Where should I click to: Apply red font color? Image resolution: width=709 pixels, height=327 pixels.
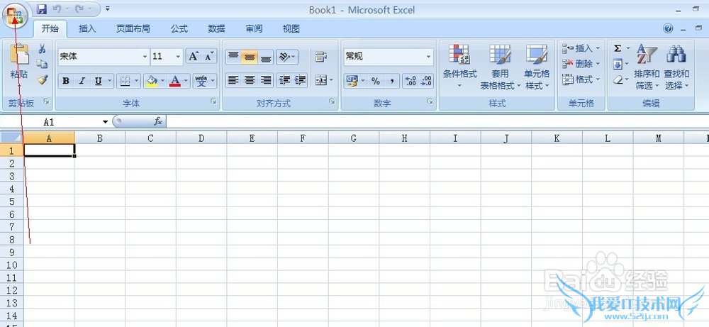click(175, 81)
